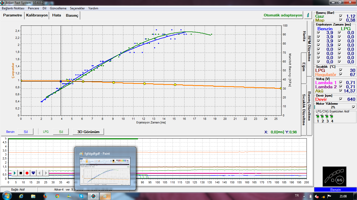Viewport: 357px width, 200px height.
Task: Open the Bağlantı Noktası menu
Action: [13, 8]
